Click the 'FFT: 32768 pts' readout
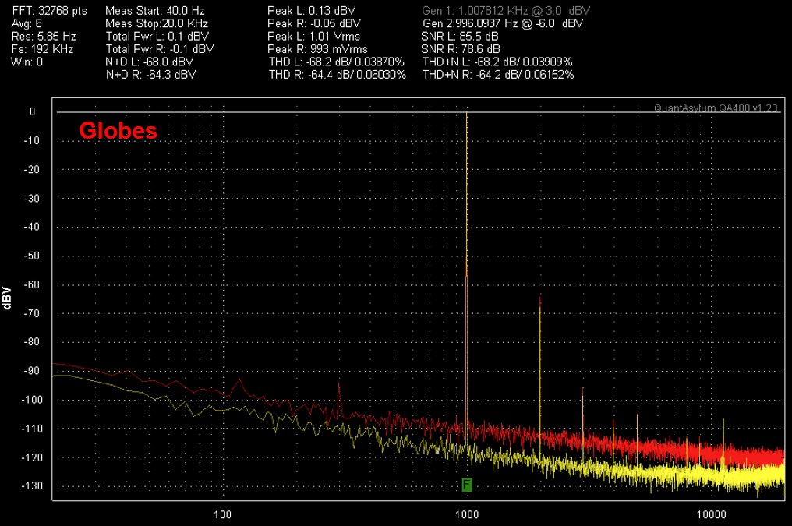 50,11
